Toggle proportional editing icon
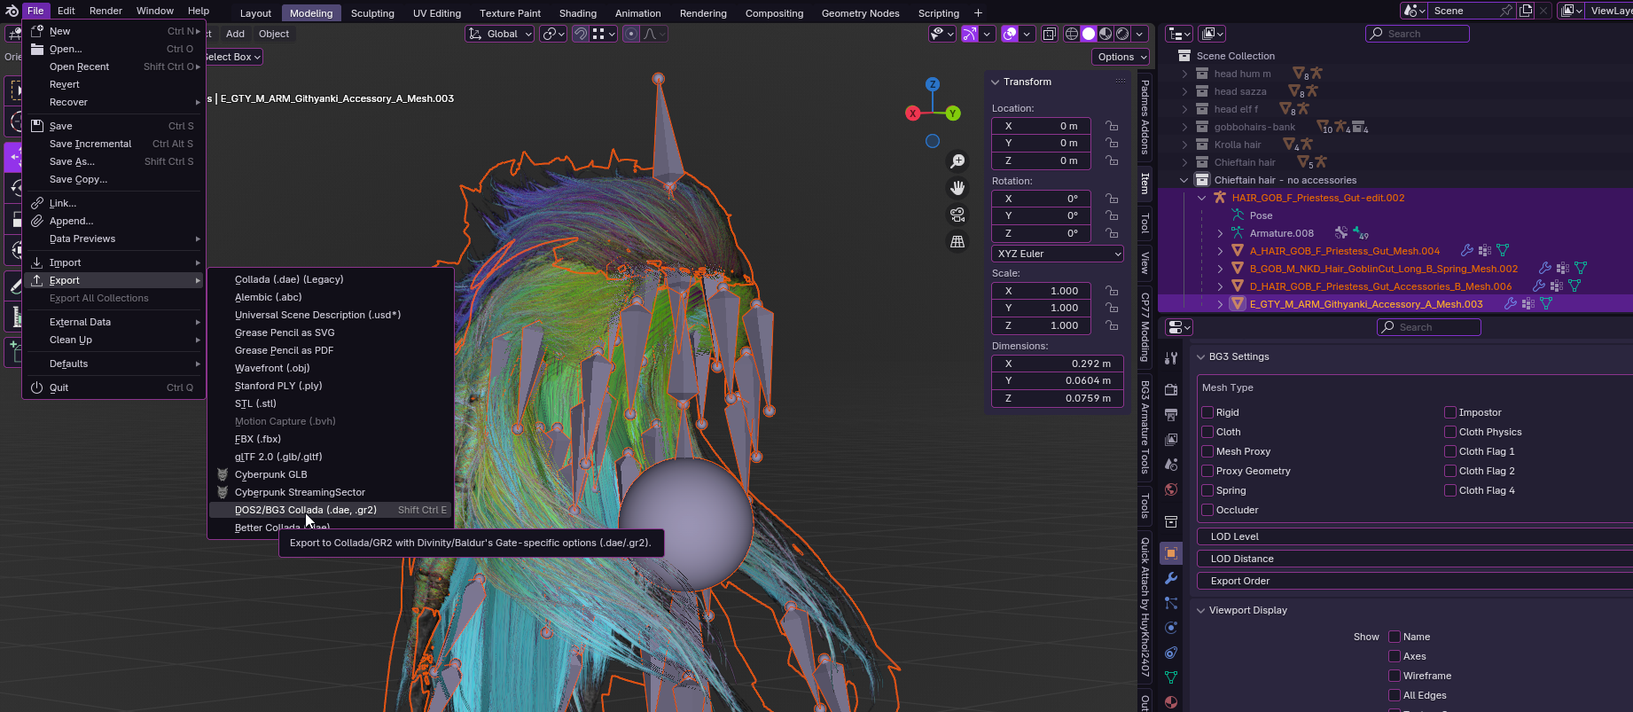This screenshot has height=712, width=1633. (631, 34)
